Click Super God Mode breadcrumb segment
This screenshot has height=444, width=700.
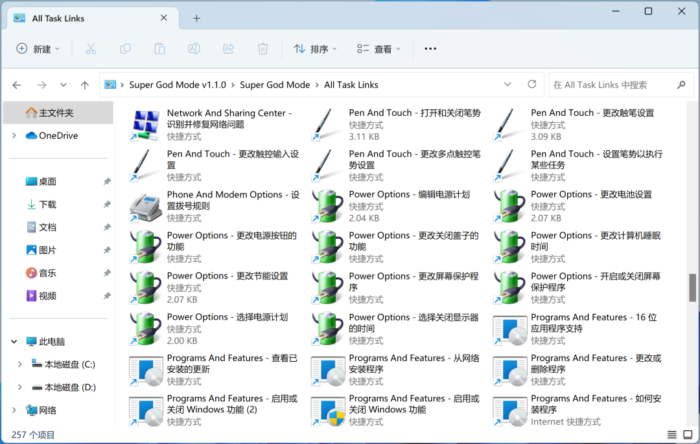[x=275, y=85]
